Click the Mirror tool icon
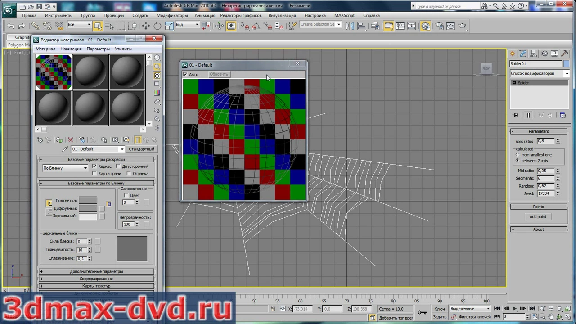The image size is (576, 324). 350,26
